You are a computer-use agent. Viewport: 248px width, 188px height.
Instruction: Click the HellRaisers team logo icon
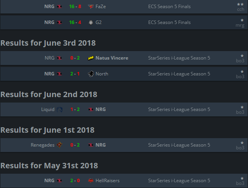point(91,181)
